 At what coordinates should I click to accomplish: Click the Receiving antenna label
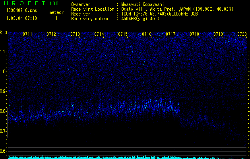point(91,19)
